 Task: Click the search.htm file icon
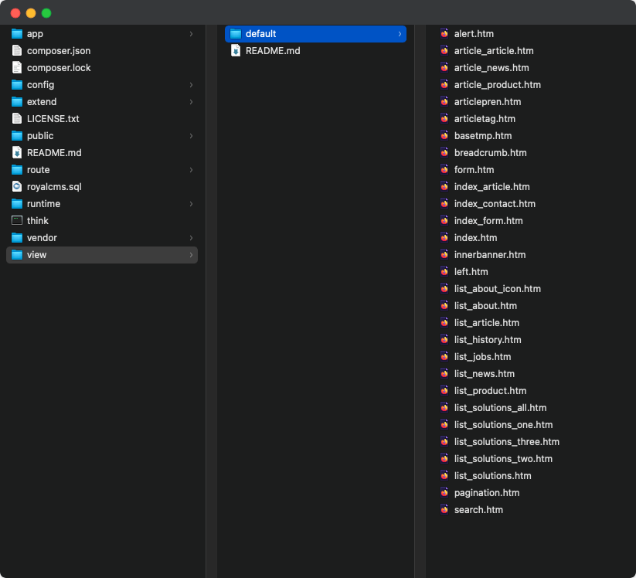click(444, 510)
